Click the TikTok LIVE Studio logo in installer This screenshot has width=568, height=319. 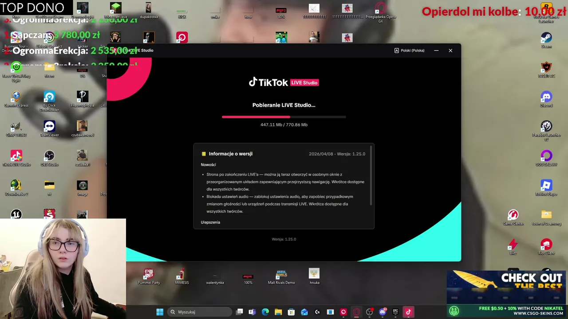[284, 82]
